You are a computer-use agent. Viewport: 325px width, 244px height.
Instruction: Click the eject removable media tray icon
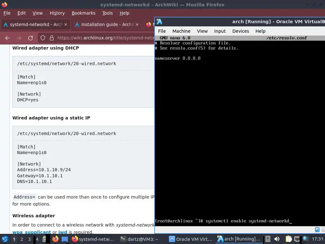(268, 239)
